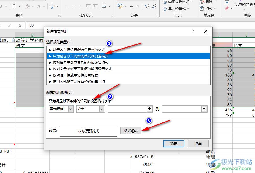
Task: Click the 确定 OK button
Action: [174, 144]
